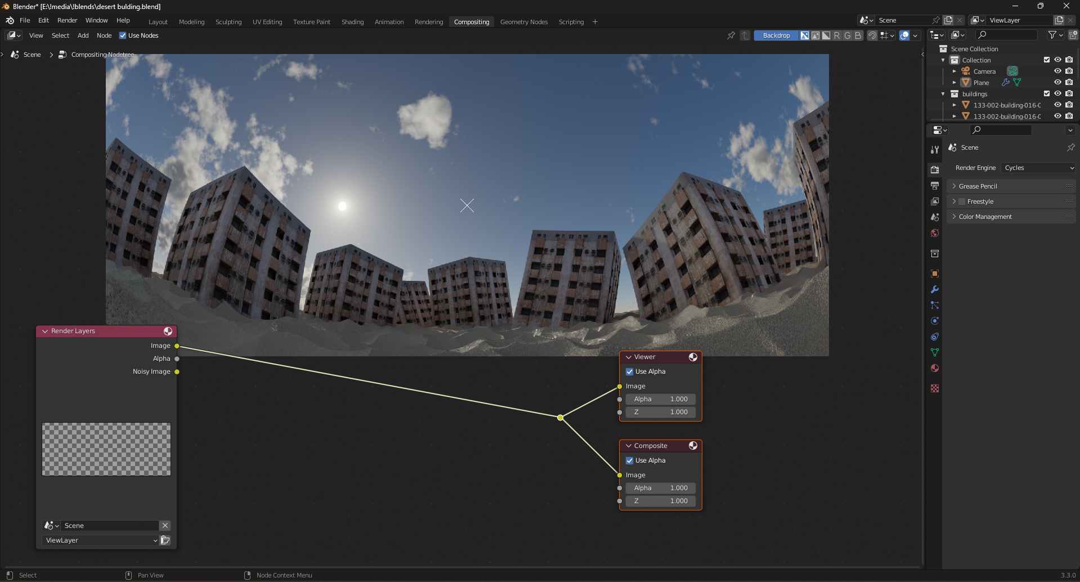The width and height of the screenshot is (1080, 582).
Task: Click the green object data icon for Plane
Action: click(x=1016, y=82)
